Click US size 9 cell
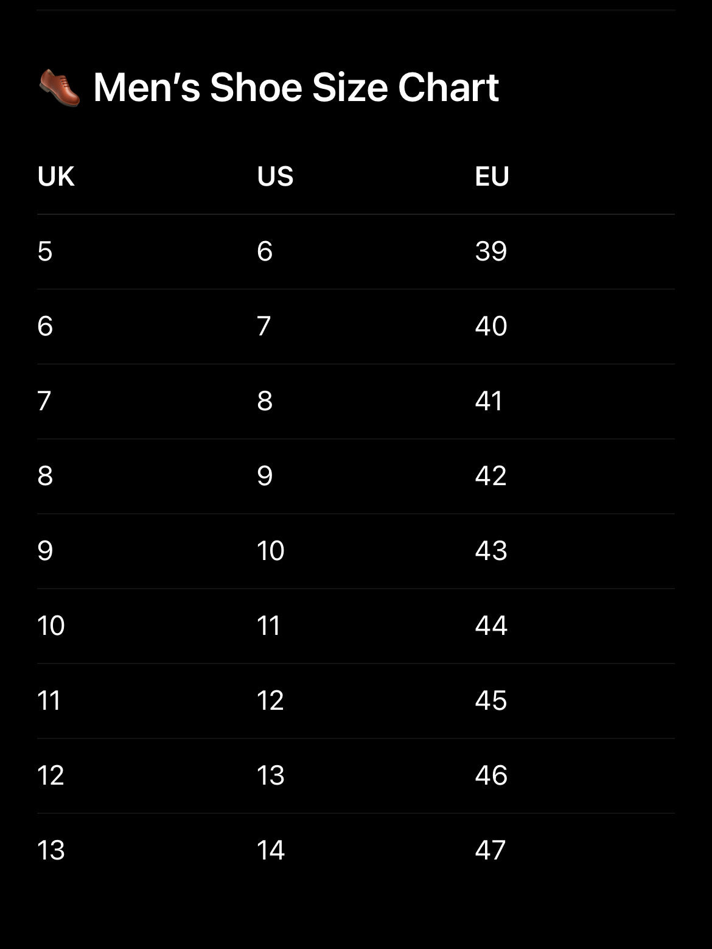 265,476
